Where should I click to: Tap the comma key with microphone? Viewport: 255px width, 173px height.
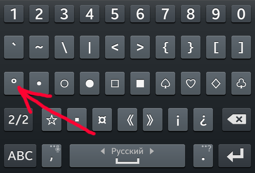51,156
